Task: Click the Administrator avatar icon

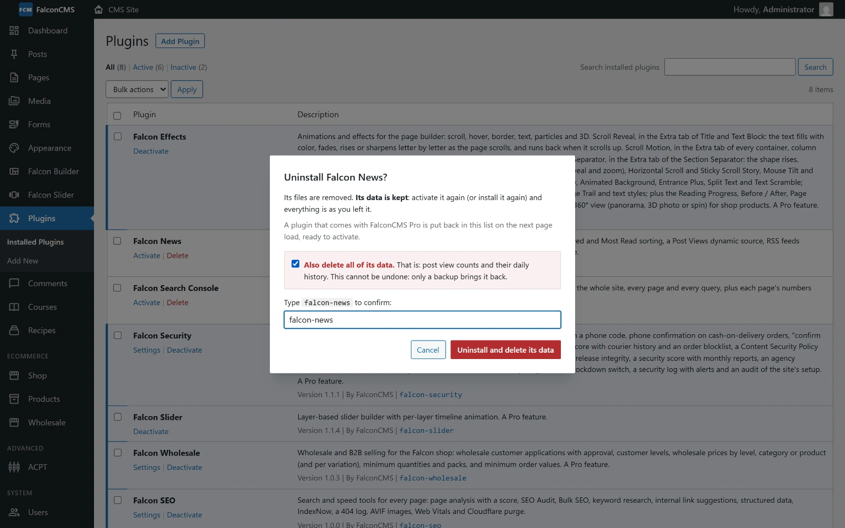Action: (826, 10)
